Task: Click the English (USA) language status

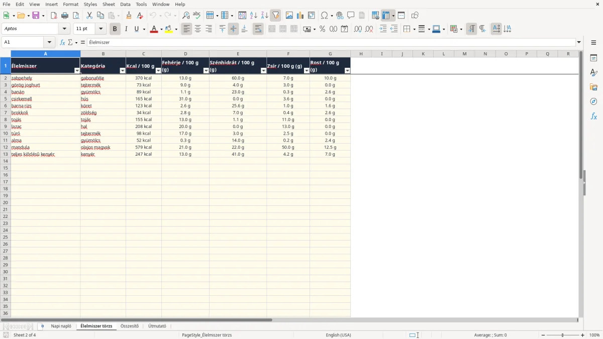Action: [339, 335]
